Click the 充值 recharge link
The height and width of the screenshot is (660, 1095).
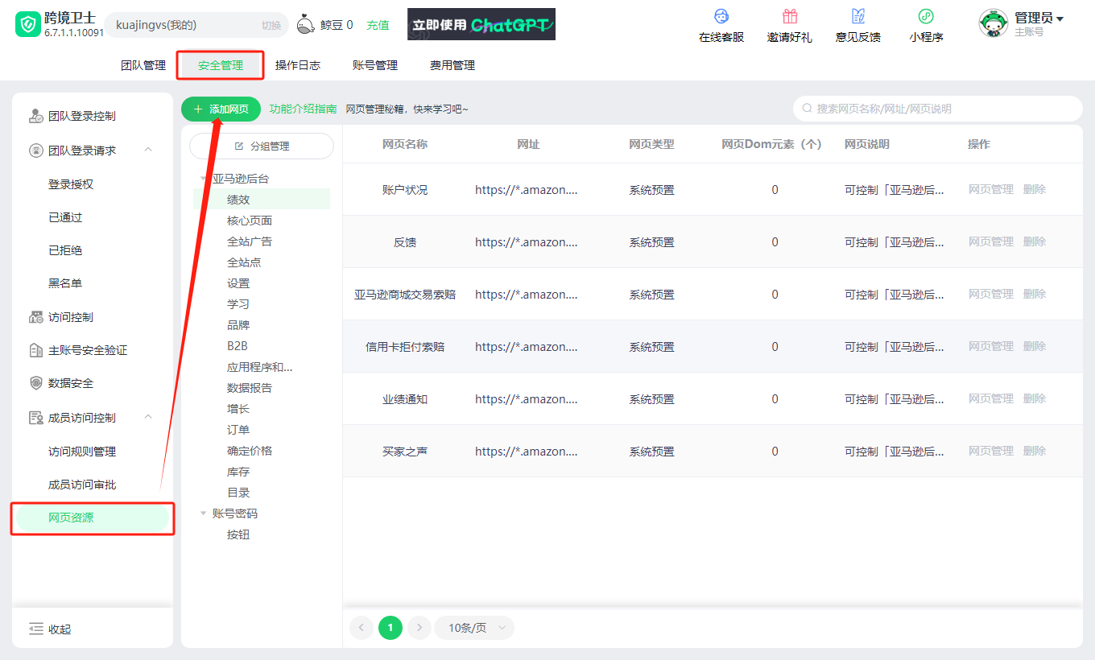[378, 25]
